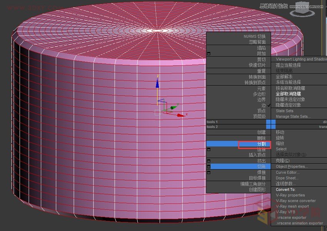
Task: Open Dope Sheet... entry
Action: (287, 178)
